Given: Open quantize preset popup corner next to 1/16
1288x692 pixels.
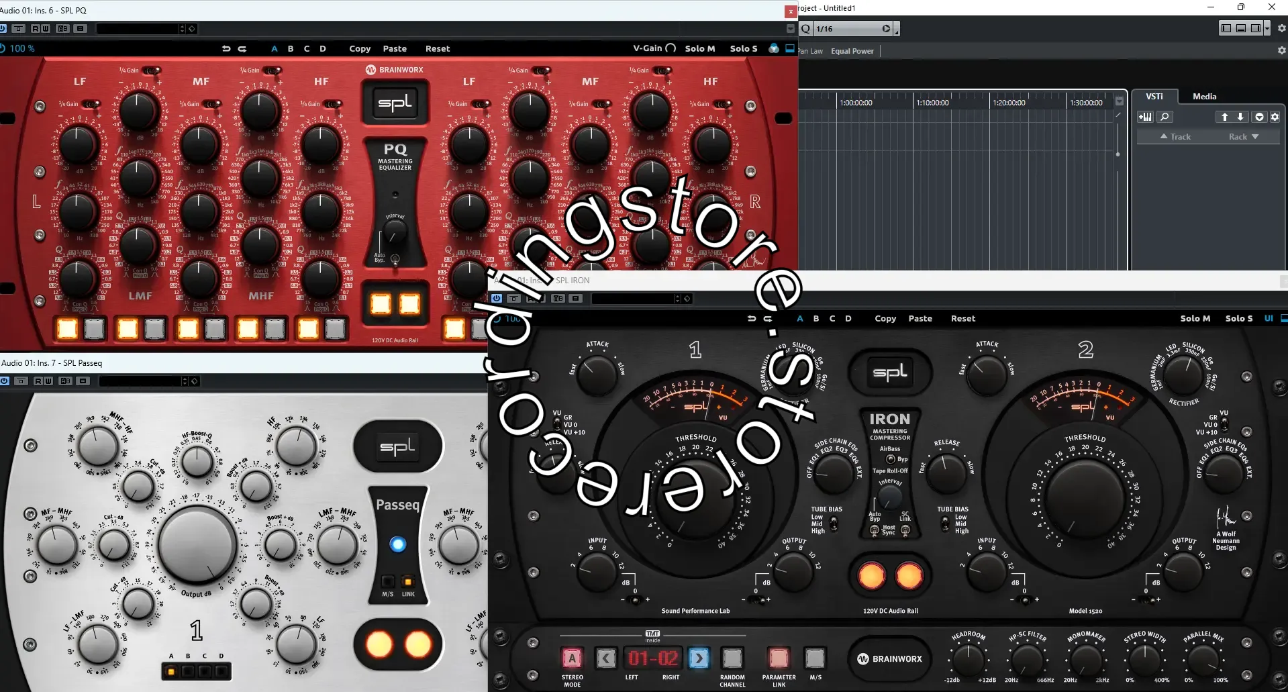Looking at the screenshot, I should (897, 30).
